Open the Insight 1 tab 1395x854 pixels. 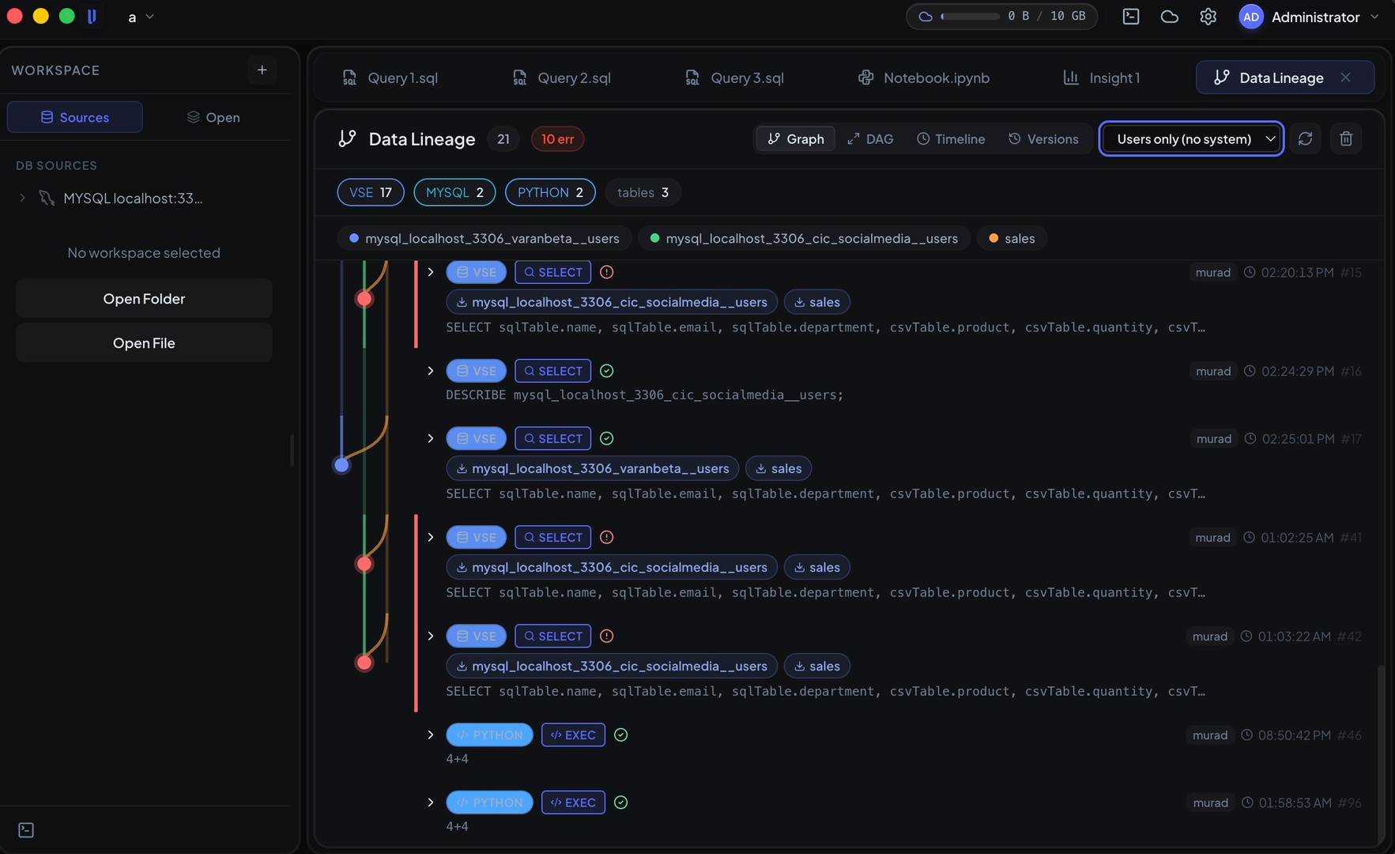click(1102, 77)
